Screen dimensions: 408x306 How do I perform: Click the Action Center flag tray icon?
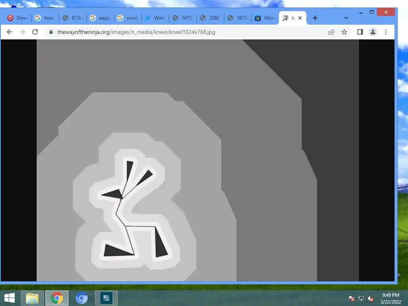tap(351, 298)
